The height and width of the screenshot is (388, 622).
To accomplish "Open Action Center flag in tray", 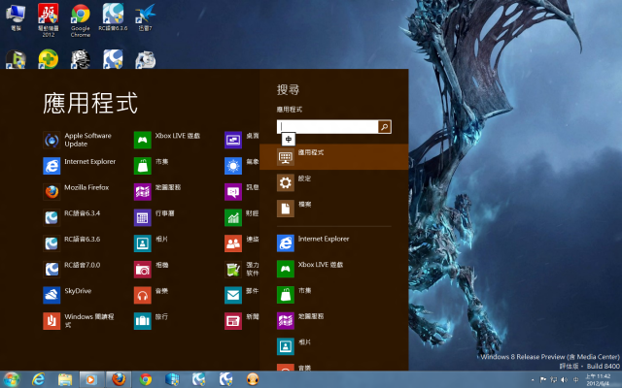I will coord(543,379).
